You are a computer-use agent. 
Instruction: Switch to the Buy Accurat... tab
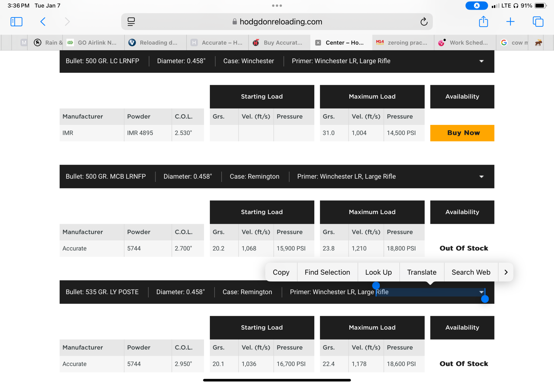pos(279,43)
